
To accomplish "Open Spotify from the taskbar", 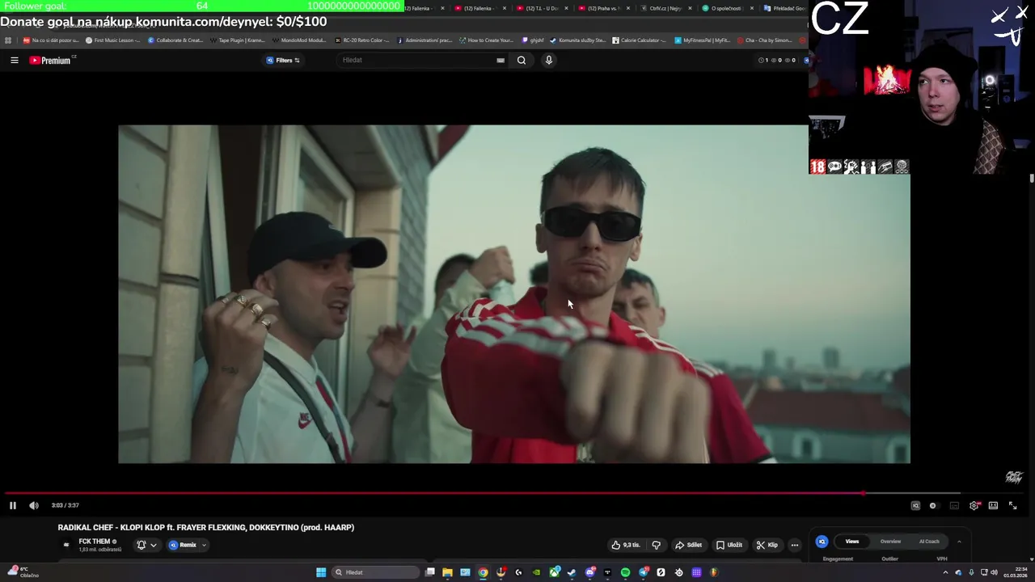I will click(625, 572).
